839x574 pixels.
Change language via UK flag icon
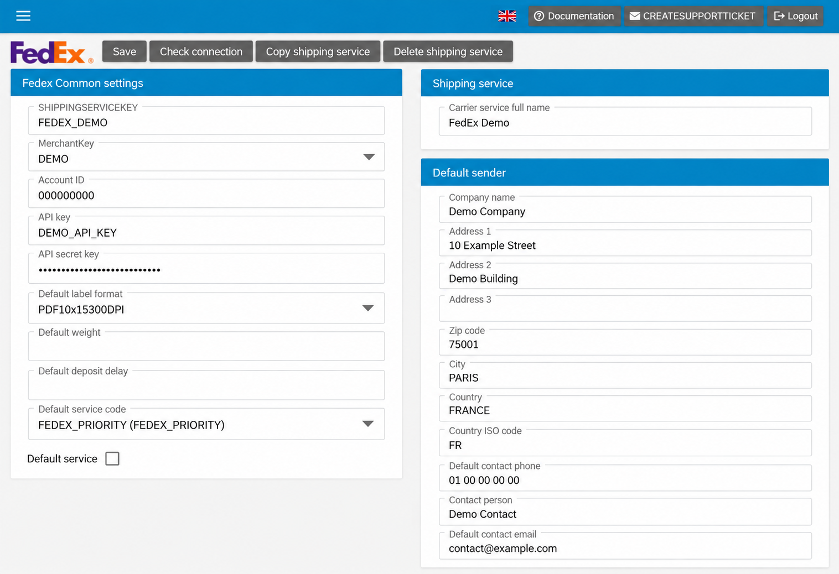point(507,16)
